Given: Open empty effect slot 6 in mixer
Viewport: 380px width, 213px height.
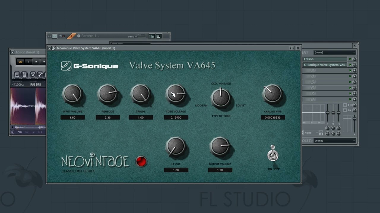Looking at the screenshot, I should 325,88.
